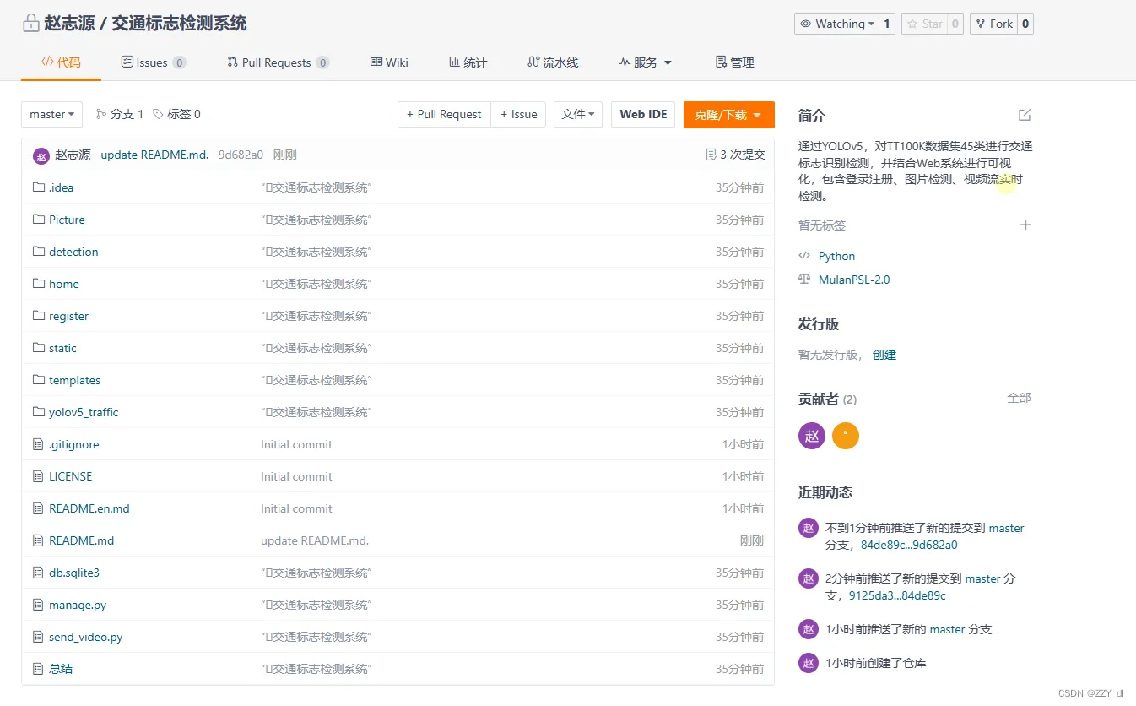Open the master branch dropdown
Viewport: 1136px width, 706px height.
coord(52,114)
